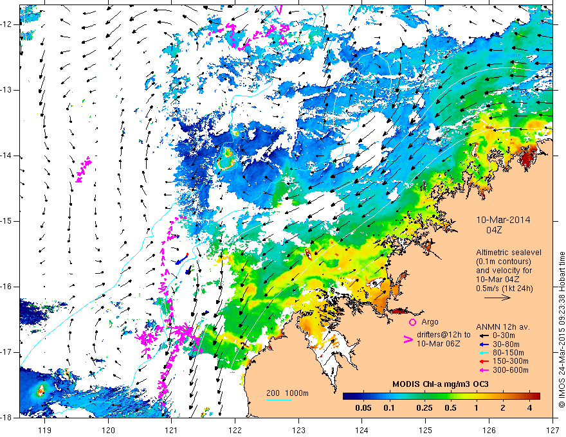Click the 10-Mar 06Z legend text
This screenshot has width=566, height=437.
[438, 344]
